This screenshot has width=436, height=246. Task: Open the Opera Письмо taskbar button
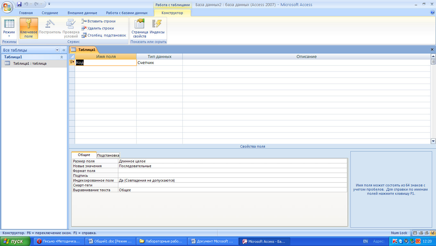tap(59, 241)
